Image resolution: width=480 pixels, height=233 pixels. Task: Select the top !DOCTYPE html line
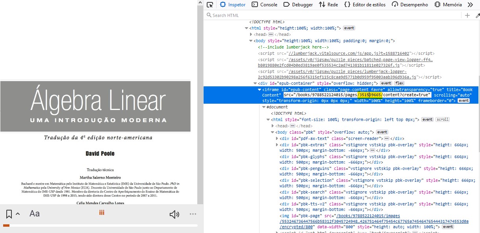(267, 22)
